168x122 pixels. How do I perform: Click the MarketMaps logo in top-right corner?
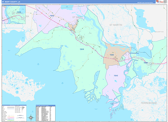(161, 2)
